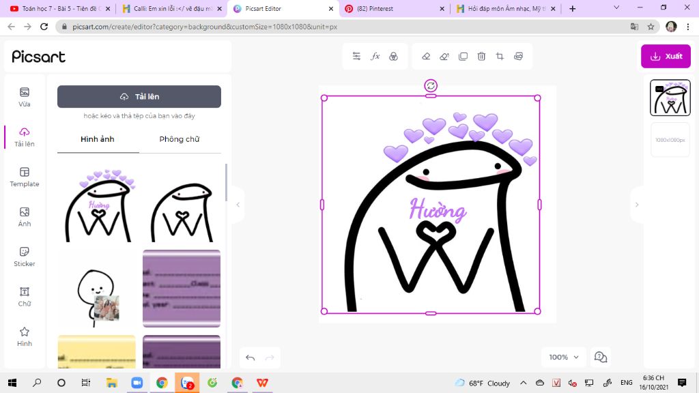Image resolution: width=699 pixels, height=393 pixels.
Task: Open the chat help icon
Action: pos(601,357)
